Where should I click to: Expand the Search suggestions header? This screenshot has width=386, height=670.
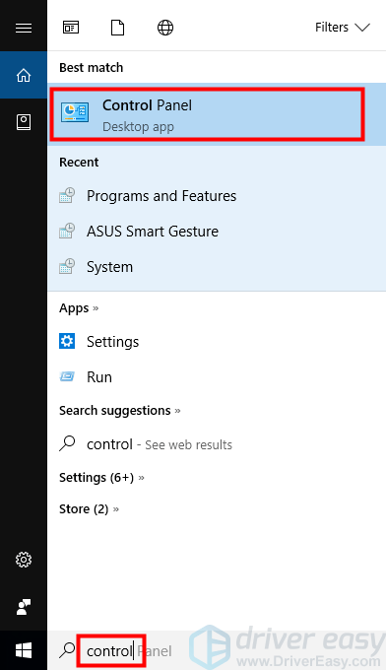[x=119, y=411]
